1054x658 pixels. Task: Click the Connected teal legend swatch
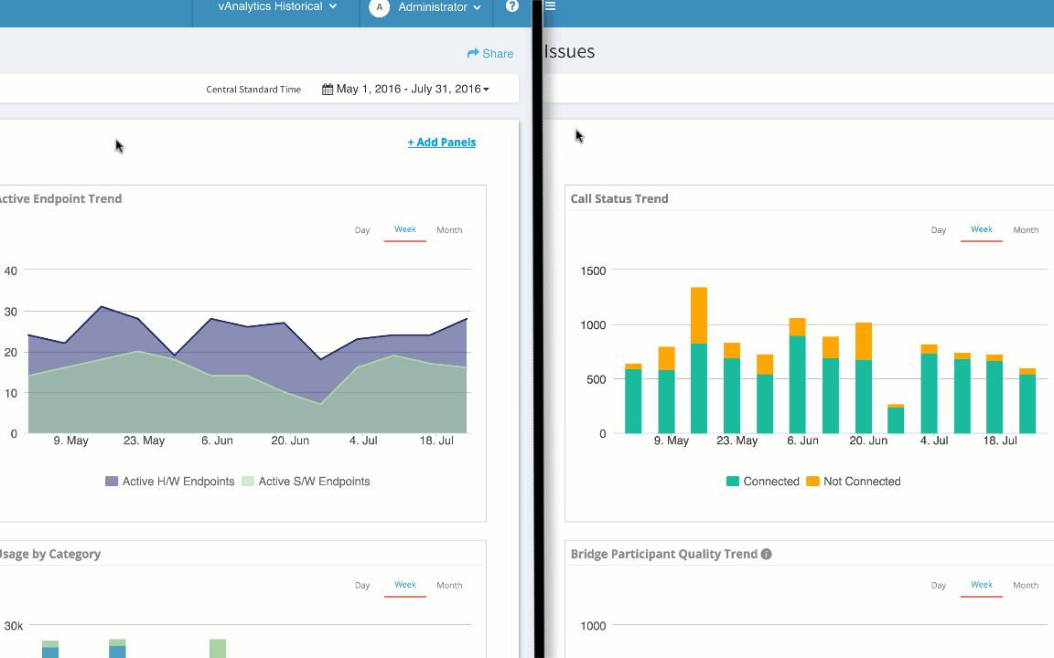(x=733, y=482)
